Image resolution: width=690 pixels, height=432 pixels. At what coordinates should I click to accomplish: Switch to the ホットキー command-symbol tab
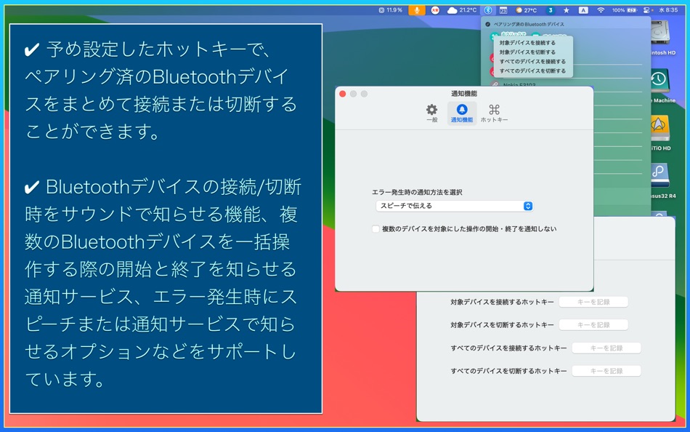(494, 113)
